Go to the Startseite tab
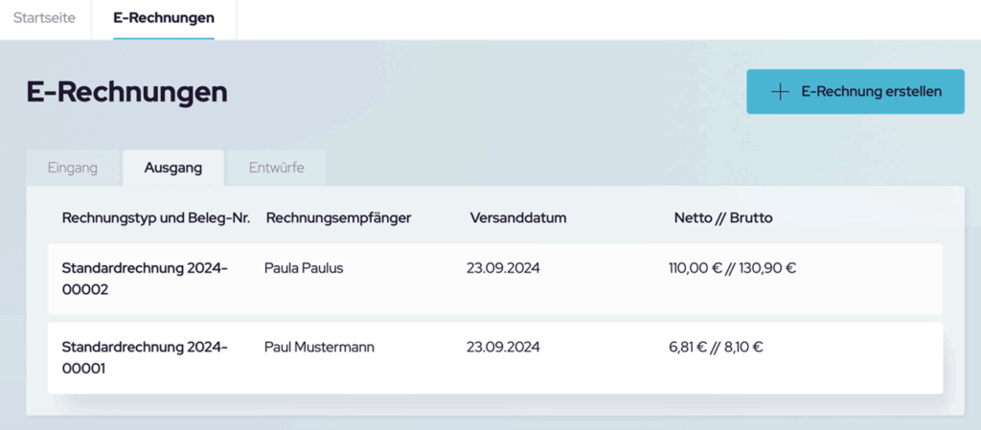 (44, 18)
